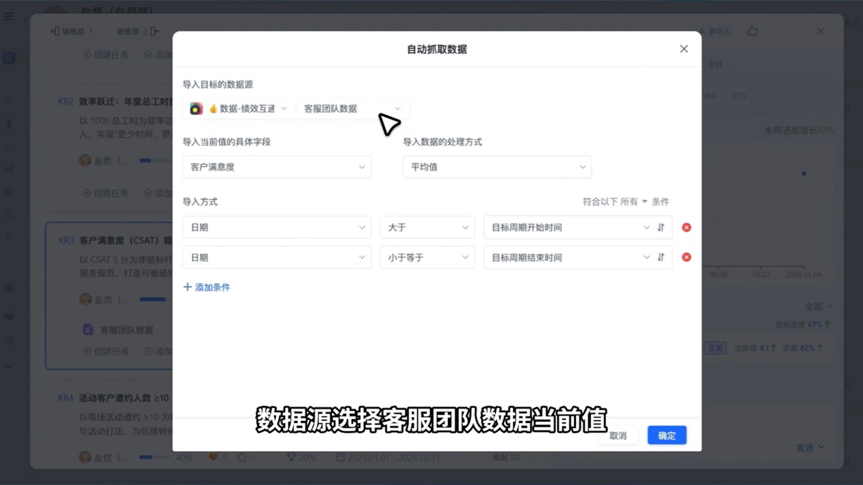Image resolution: width=863 pixels, height=485 pixels.
Task: Click 创建任务 under KR2 in background
Action: (x=106, y=193)
